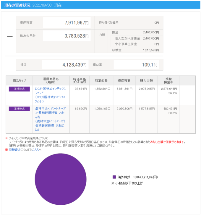Click the purple pie chart
The height and width of the screenshot is (215, 201).
[x=61, y=179]
